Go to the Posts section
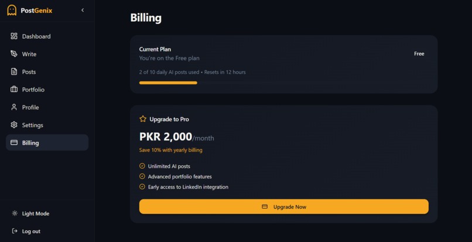This screenshot has width=472, height=242. (x=29, y=72)
